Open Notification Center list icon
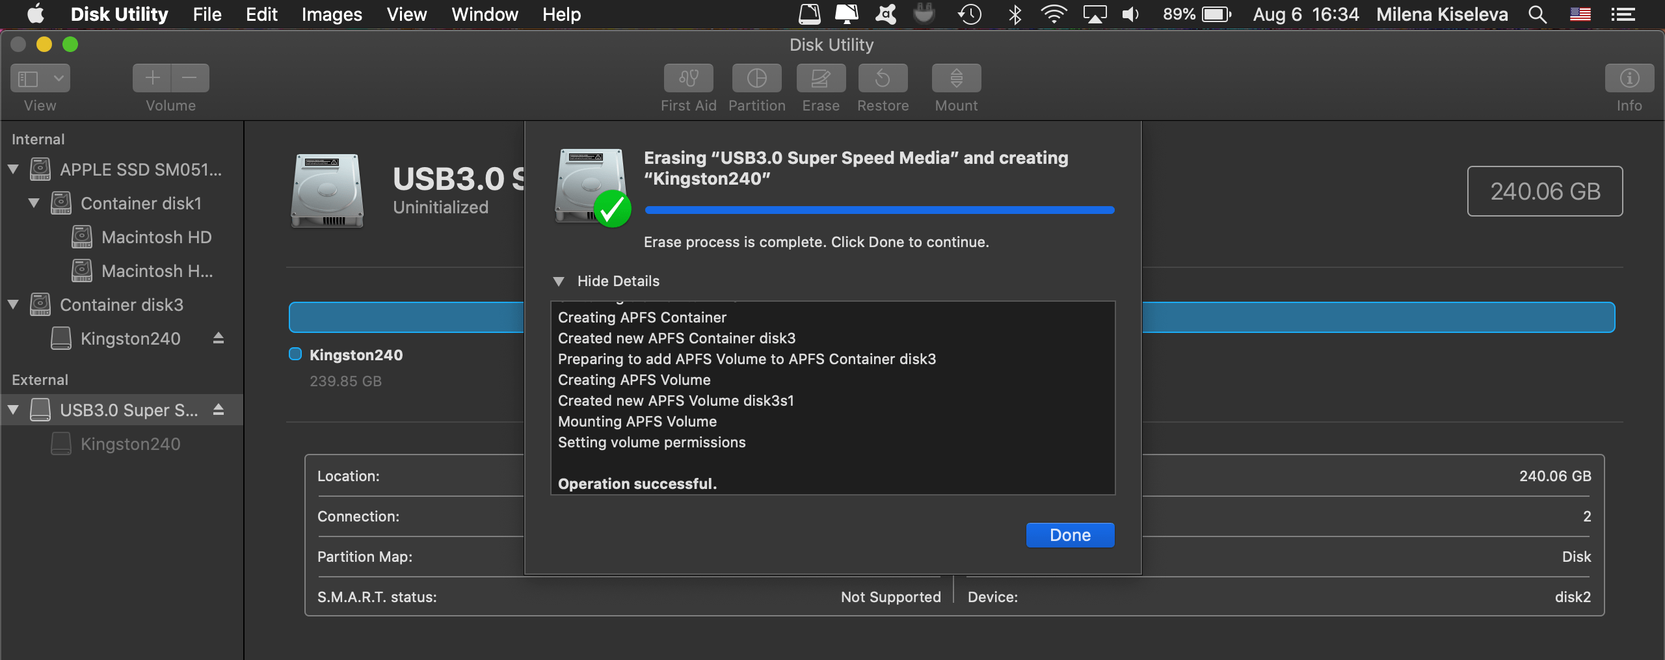Image resolution: width=1665 pixels, height=660 pixels. click(x=1623, y=14)
